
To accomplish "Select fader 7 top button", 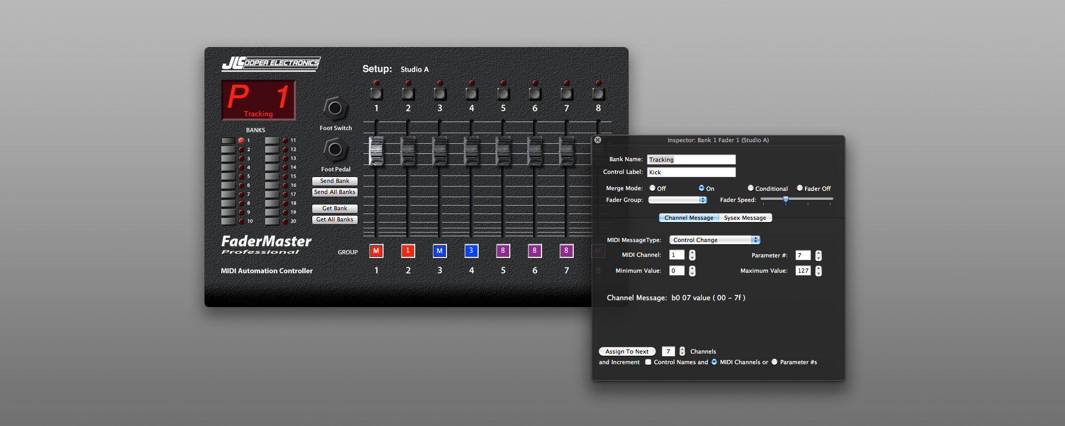I will [x=566, y=94].
